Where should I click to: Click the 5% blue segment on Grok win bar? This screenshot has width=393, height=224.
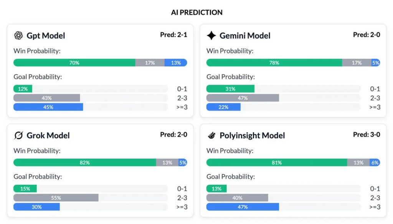183,163
